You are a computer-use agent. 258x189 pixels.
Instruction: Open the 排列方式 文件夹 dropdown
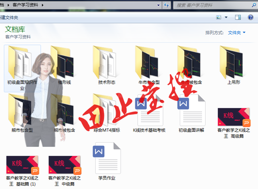tap(236, 33)
